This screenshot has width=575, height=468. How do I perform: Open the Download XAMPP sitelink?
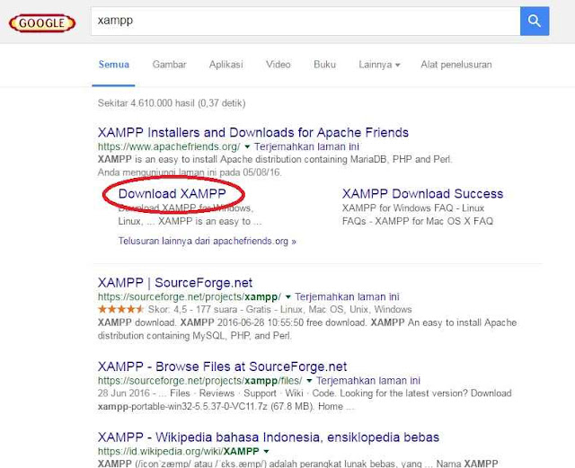tap(172, 194)
